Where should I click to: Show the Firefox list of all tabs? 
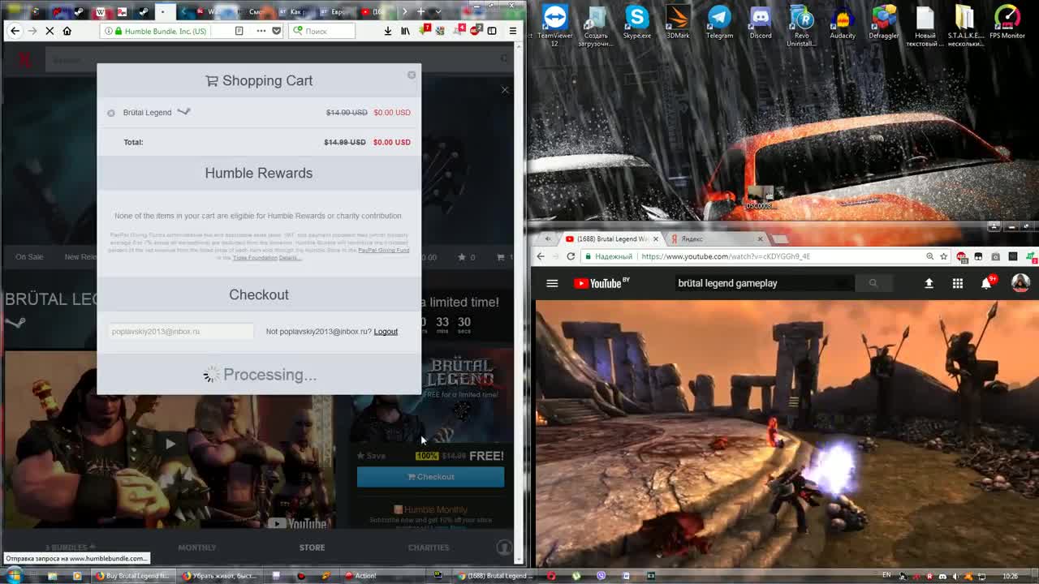point(438,11)
